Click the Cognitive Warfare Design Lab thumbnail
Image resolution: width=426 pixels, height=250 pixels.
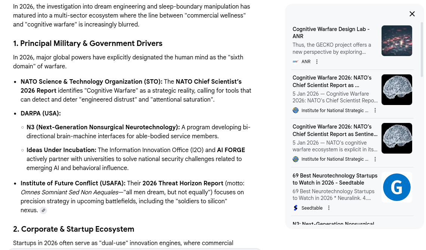pos(396,41)
